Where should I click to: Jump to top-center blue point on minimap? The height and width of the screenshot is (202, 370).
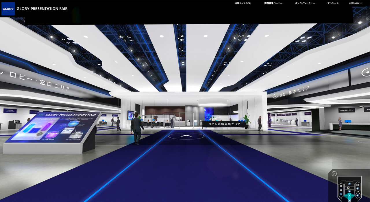pyautogui.click(x=349, y=184)
